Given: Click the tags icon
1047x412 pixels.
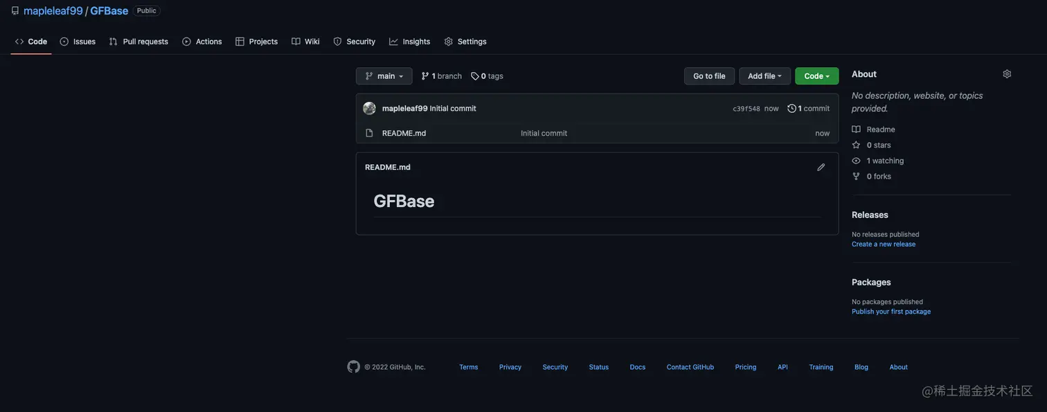Looking at the screenshot, I should (x=475, y=76).
